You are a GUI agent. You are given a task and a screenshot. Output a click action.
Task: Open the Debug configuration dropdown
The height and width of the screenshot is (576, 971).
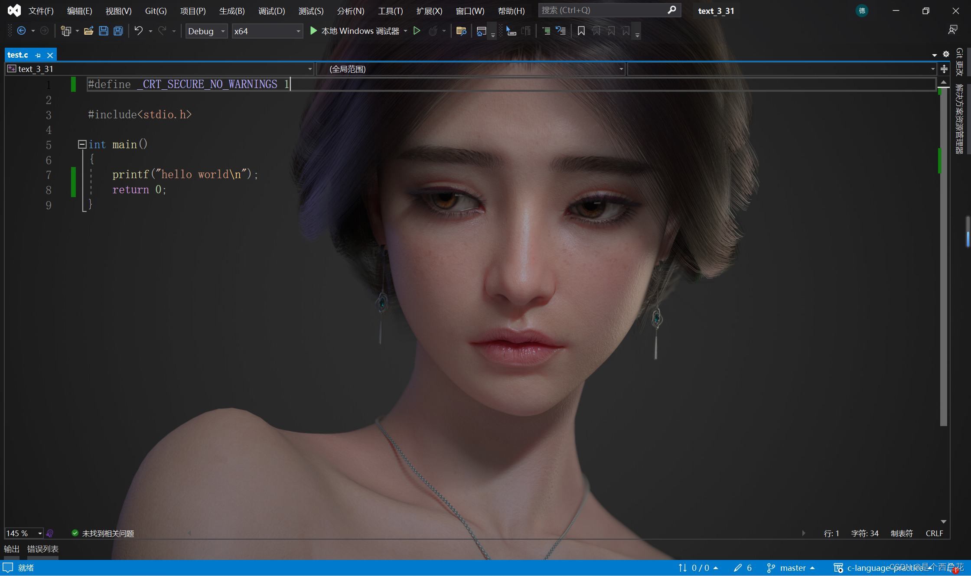[x=206, y=31]
